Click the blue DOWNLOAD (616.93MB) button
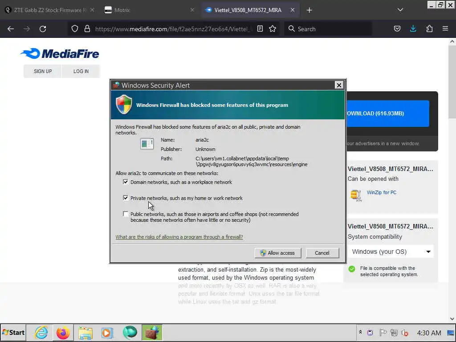 (388, 114)
